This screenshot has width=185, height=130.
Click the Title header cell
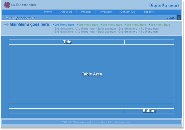(67, 42)
